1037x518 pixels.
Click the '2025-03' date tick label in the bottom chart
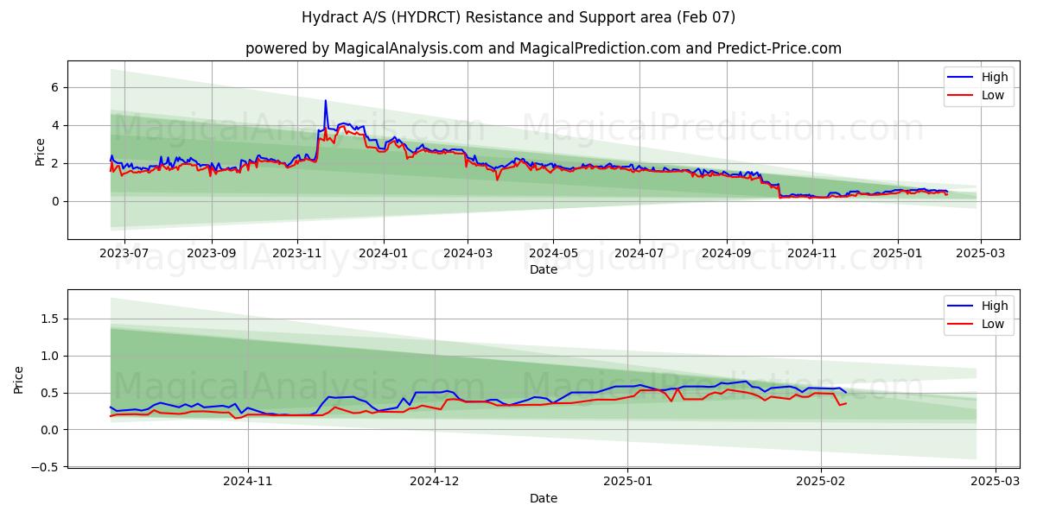click(x=996, y=483)
